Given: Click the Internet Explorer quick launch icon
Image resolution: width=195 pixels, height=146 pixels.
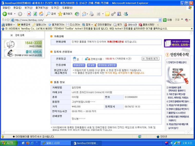Looking at the screenshot, I should coord(32,143).
